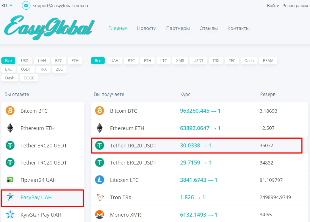
Task: Open the RU language dropdown
Action: 7,5
